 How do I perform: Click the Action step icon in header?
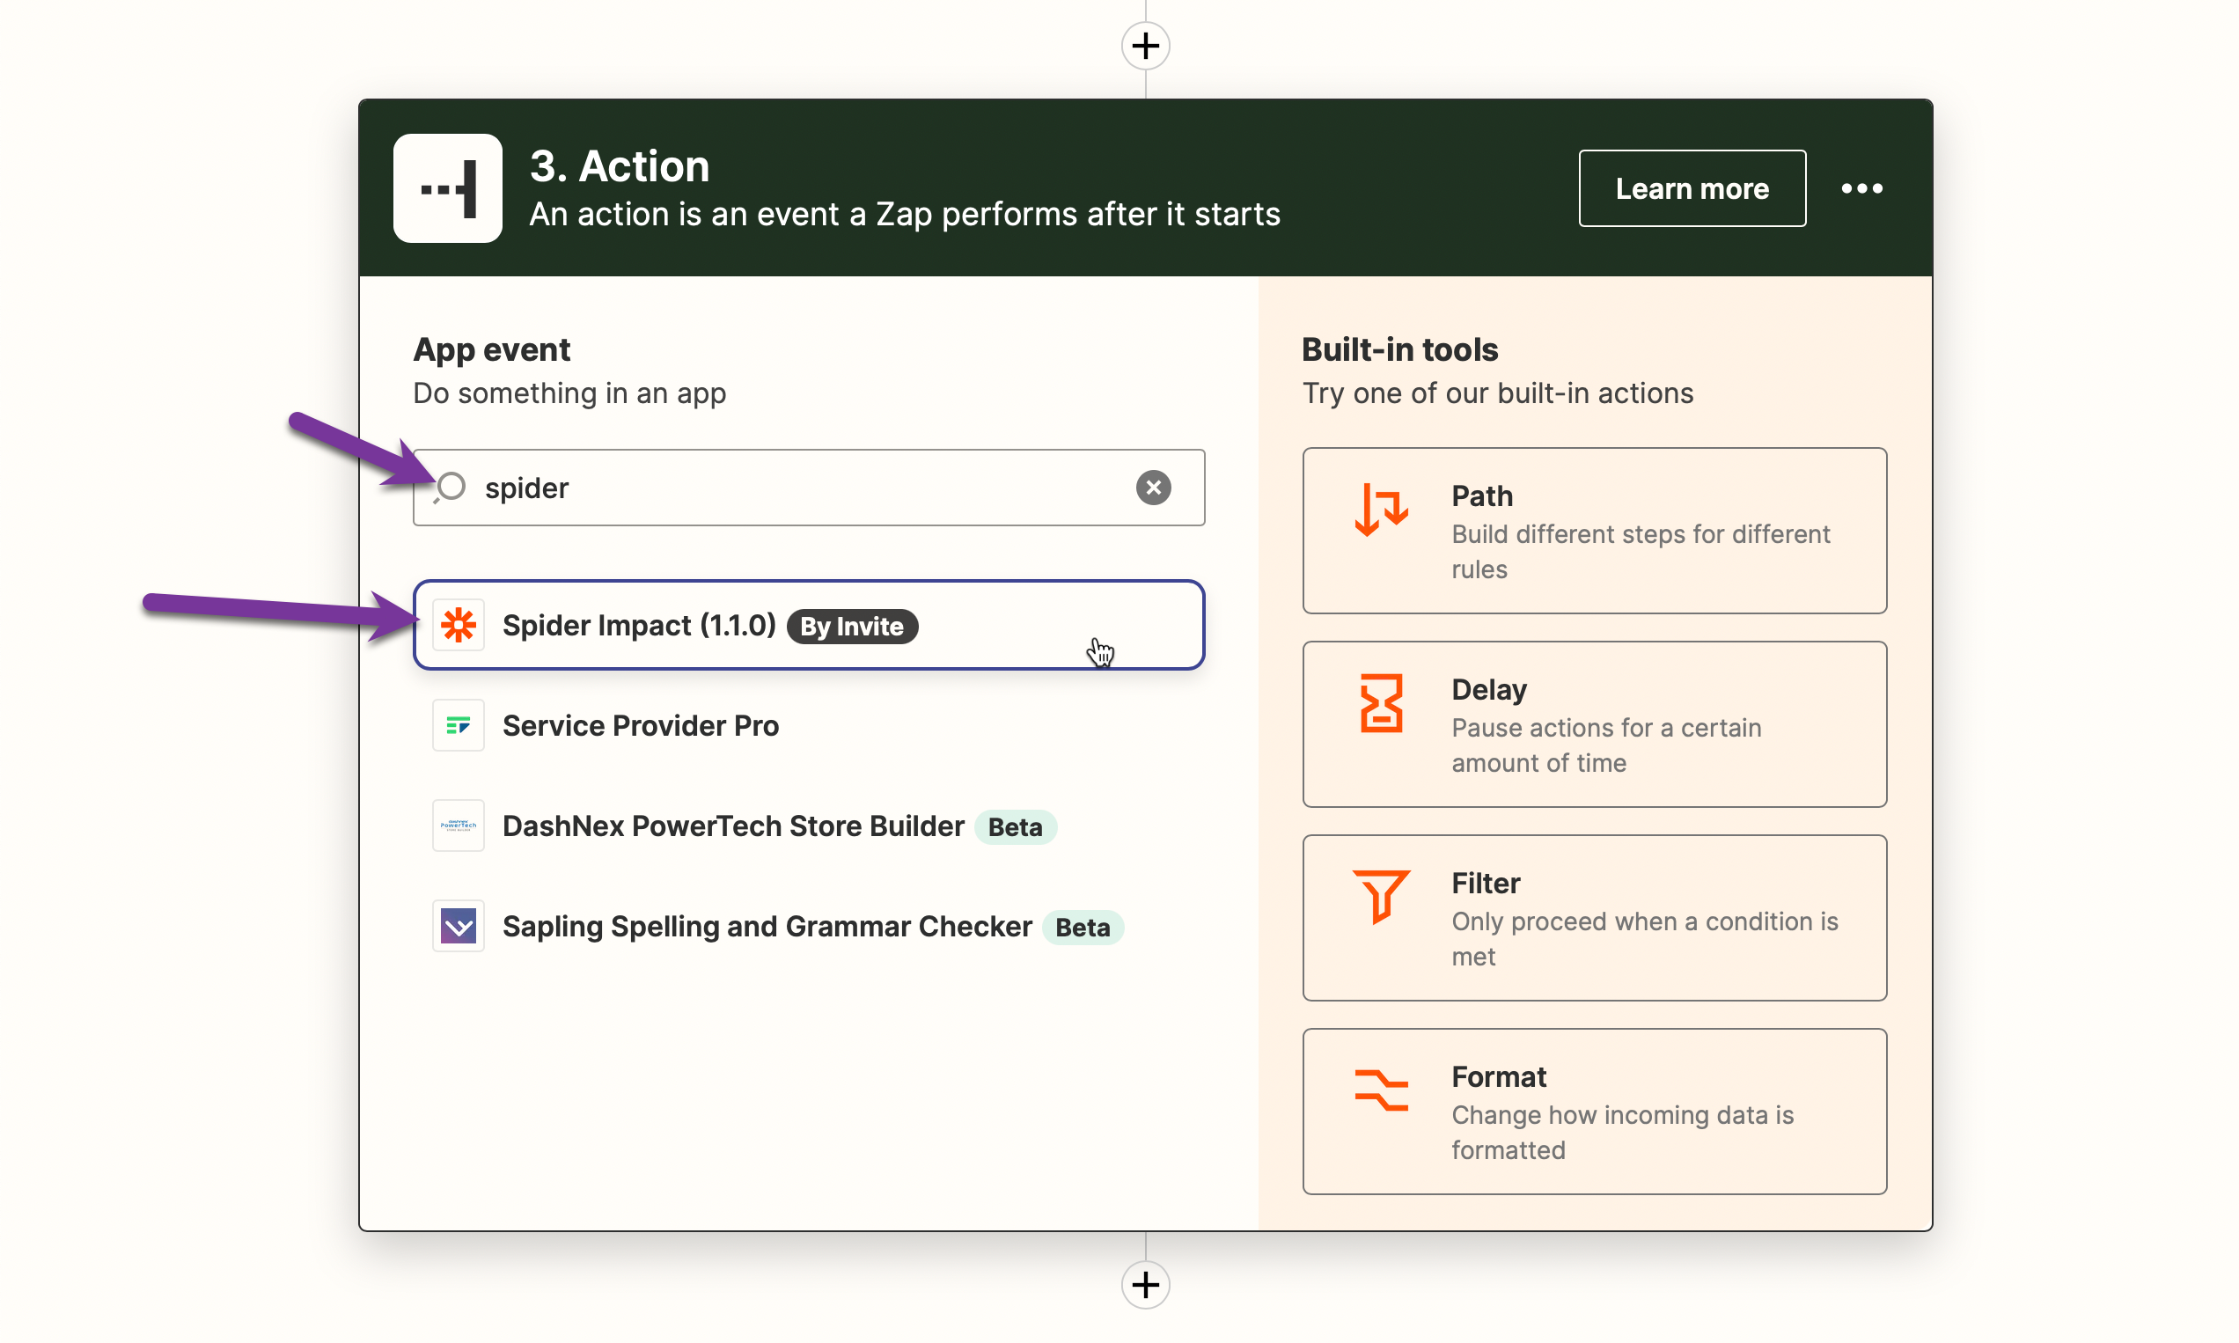(447, 188)
